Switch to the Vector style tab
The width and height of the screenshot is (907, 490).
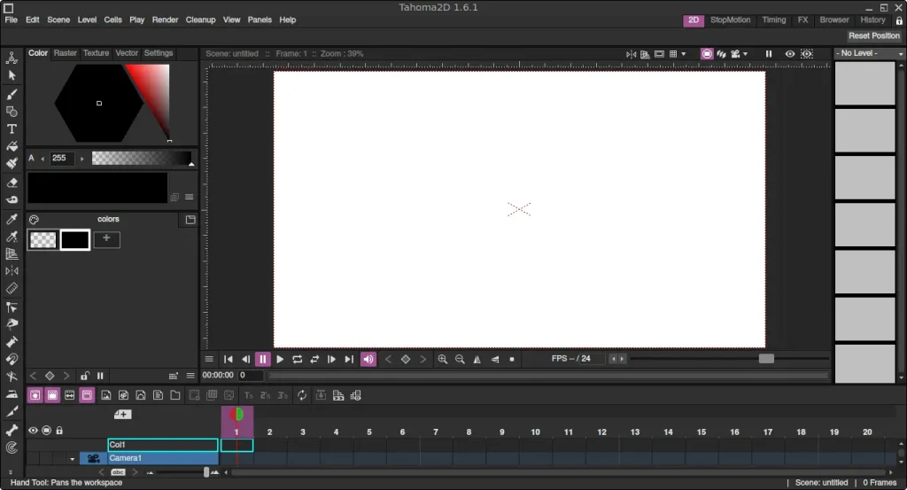click(x=127, y=52)
